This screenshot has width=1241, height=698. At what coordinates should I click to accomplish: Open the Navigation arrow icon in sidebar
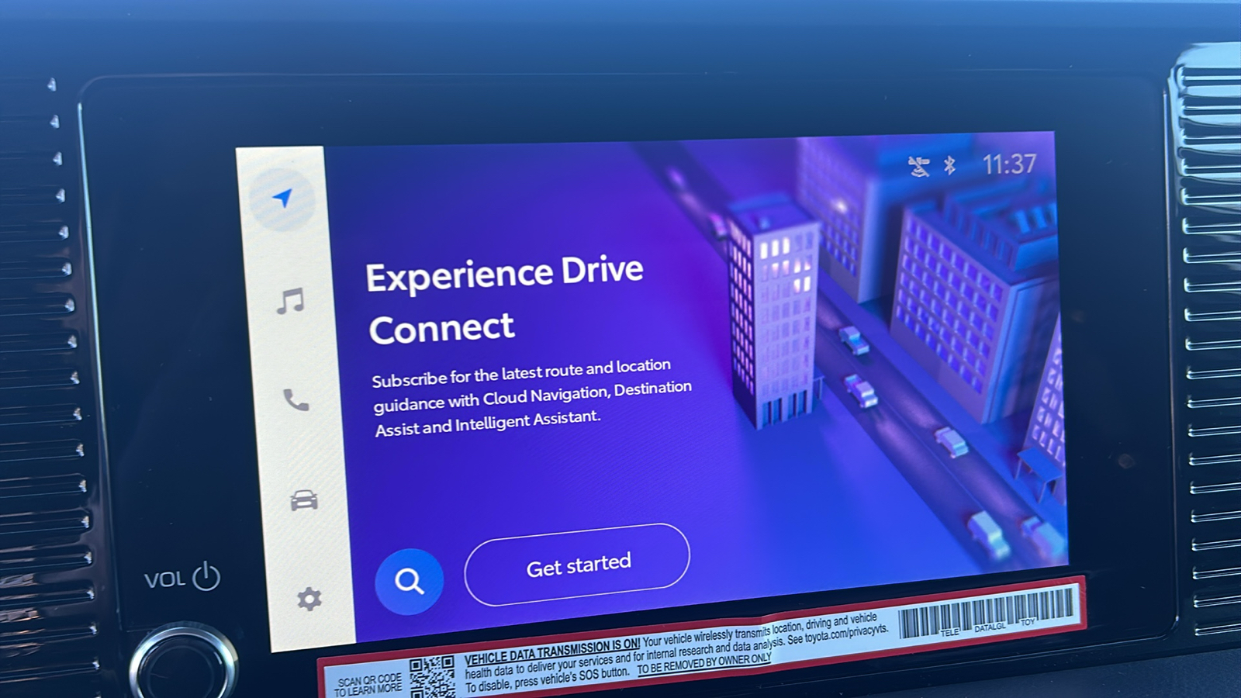pyautogui.click(x=283, y=199)
